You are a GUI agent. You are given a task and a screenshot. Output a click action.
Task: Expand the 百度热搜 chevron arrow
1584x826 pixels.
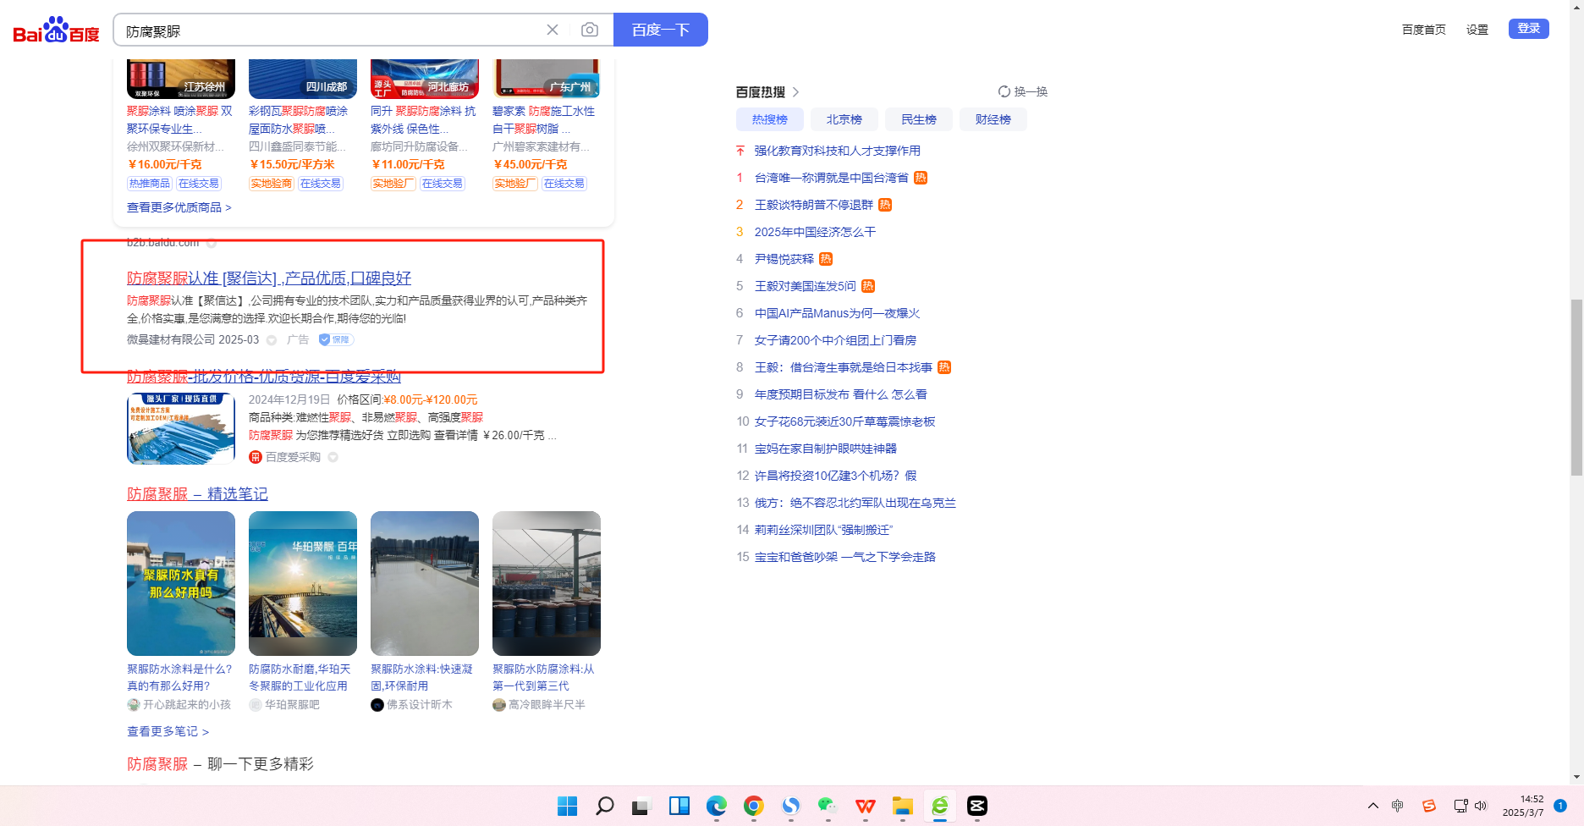(x=795, y=92)
